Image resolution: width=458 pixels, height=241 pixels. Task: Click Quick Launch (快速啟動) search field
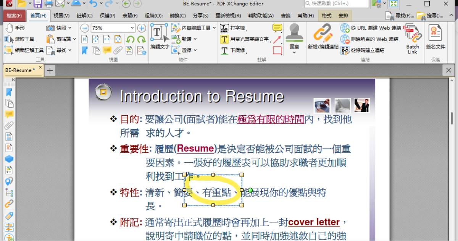click(337, 4)
